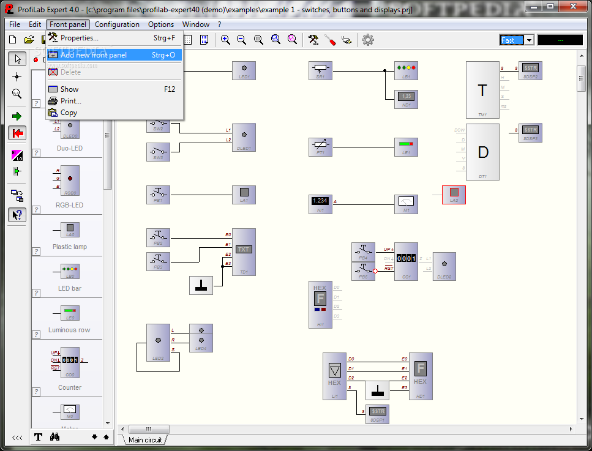
Task: Activate the context help pointer icon
Action: (x=17, y=215)
